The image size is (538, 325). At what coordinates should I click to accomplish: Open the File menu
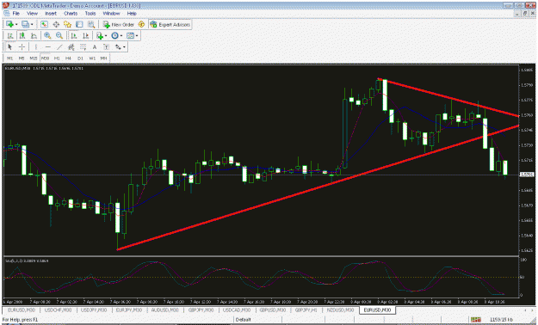click(16, 14)
